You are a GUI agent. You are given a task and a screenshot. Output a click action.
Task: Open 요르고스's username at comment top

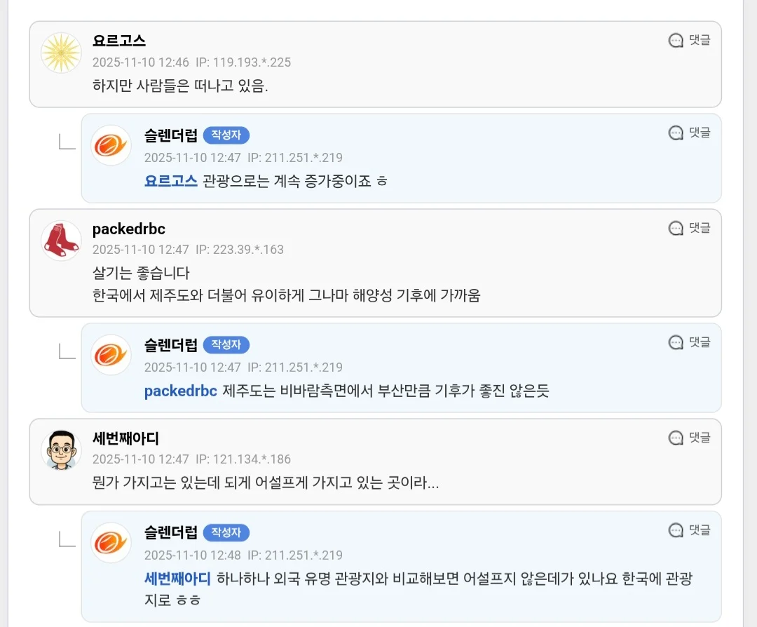(119, 41)
